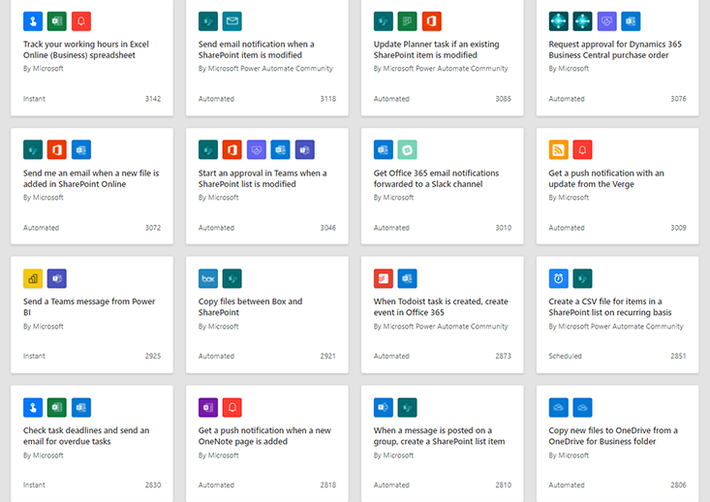This screenshot has width=710, height=502.
Task: Open Send a Teams message from Power BI template
Action: coord(89,307)
